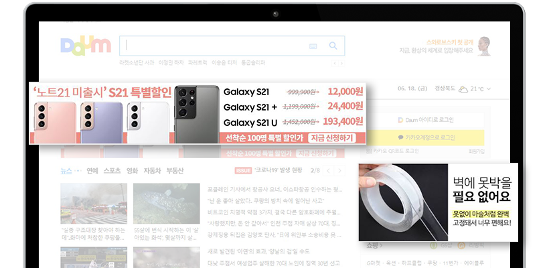
Task: Click Galaxy S21 + 24,400원 price row
Action: click(293, 106)
